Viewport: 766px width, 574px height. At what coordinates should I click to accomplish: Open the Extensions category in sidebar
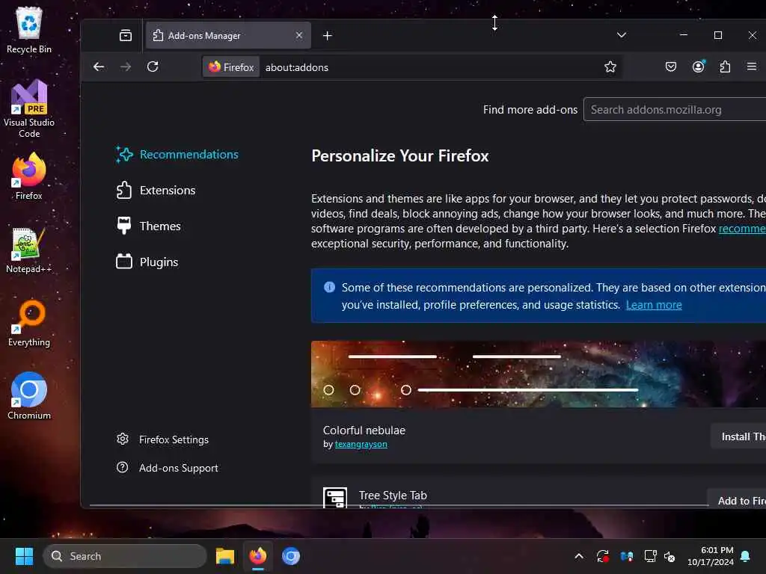156,191
